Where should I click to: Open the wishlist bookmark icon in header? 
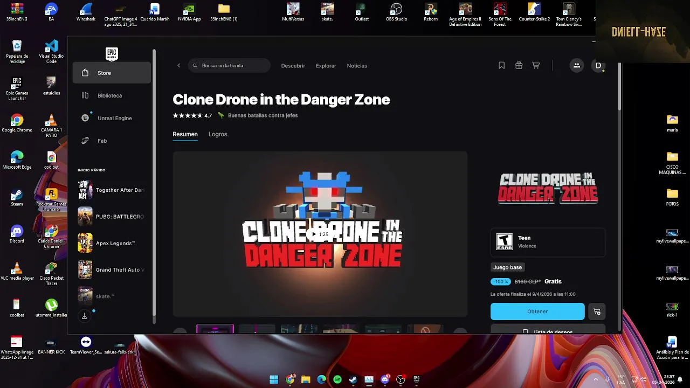click(501, 65)
